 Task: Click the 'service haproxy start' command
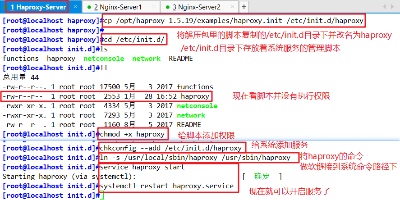tap(143, 167)
